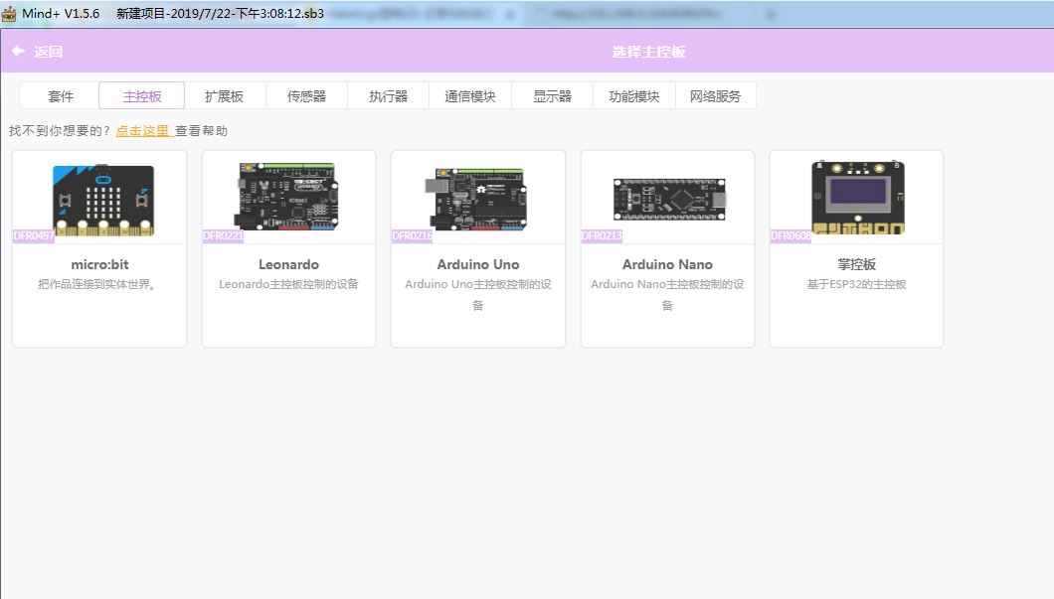The width and height of the screenshot is (1054, 599).
Task: Select the Arduino Nano board image
Action: [669, 200]
